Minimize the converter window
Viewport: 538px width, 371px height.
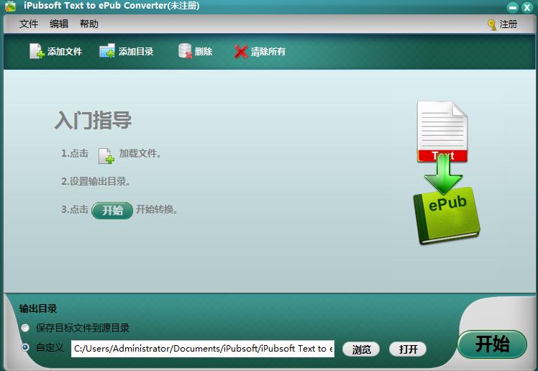point(513,7)
